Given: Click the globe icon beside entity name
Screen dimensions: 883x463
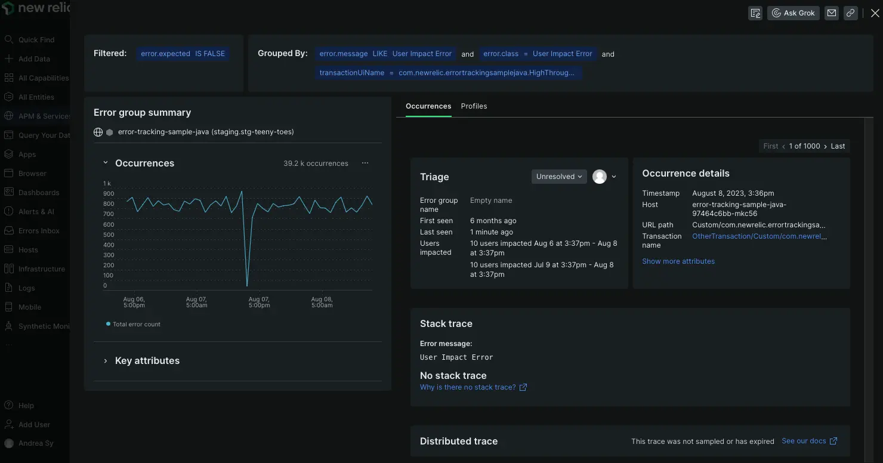Looking at the screenshot, I should tap(98, 132).
